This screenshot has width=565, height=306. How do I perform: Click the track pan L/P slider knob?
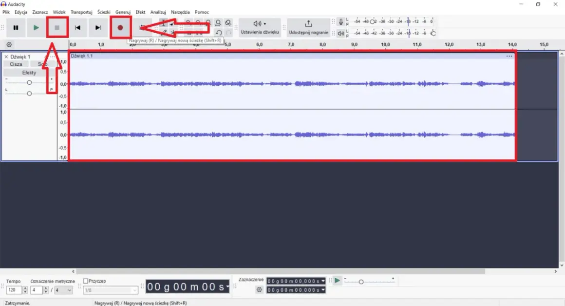tap(30, 94)
